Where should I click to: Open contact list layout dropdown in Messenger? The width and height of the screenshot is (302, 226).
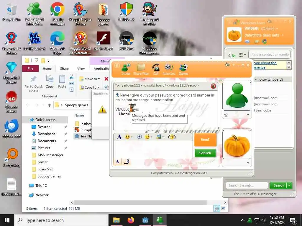(242, 55)
